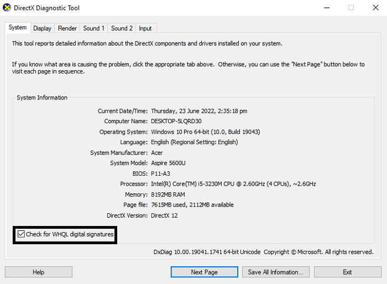Screen dimensions: 387x284
Task: Click the DxDiag 10.00.19041.1741 version text
Action: click(x=207, y=251)
